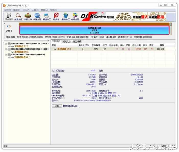Switch to the 浏览文件 Browse Files tab
Viewport: 179px width, 152px height.
[67, 42]
